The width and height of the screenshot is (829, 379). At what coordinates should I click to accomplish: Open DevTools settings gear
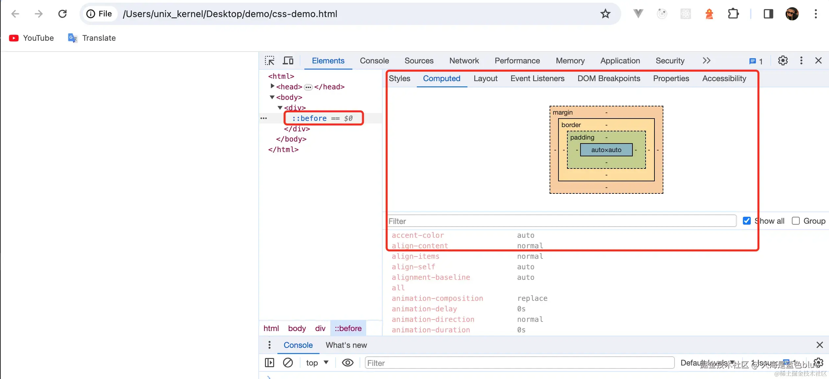click(783, 61)
